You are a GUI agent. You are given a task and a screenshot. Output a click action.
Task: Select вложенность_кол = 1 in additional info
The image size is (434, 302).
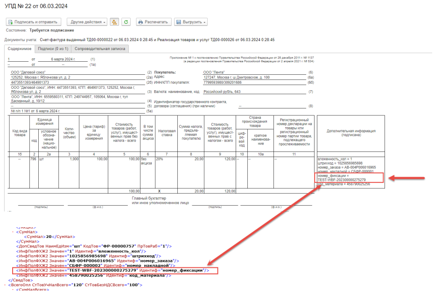point(335,159)
